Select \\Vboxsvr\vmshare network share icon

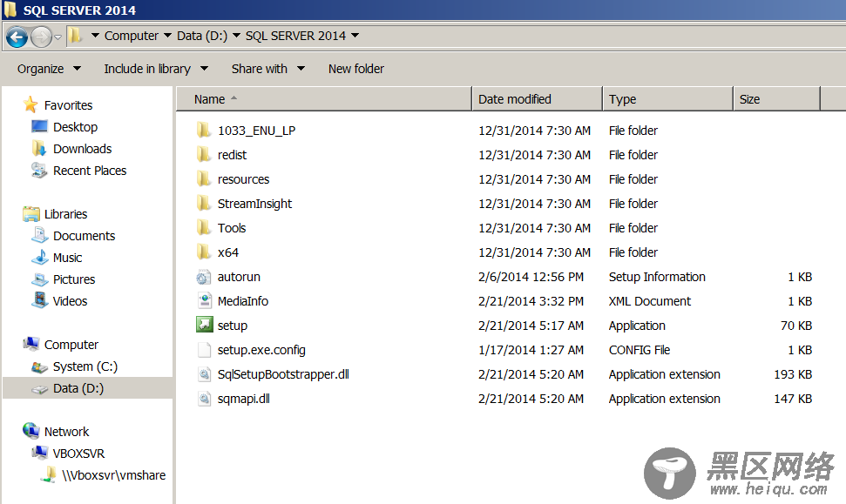point(49,474)
